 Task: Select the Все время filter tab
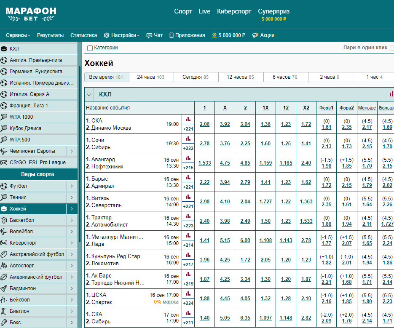click(x=107, y=77)
